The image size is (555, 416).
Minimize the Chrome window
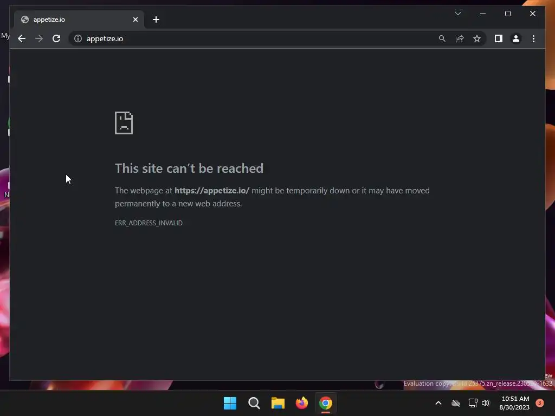(483, 14)
